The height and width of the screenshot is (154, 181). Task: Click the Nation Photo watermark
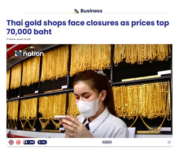[154, 129]
